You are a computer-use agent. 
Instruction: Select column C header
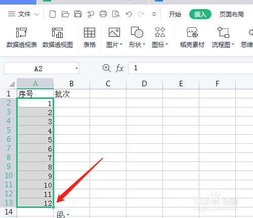click(x=108, y=84)
